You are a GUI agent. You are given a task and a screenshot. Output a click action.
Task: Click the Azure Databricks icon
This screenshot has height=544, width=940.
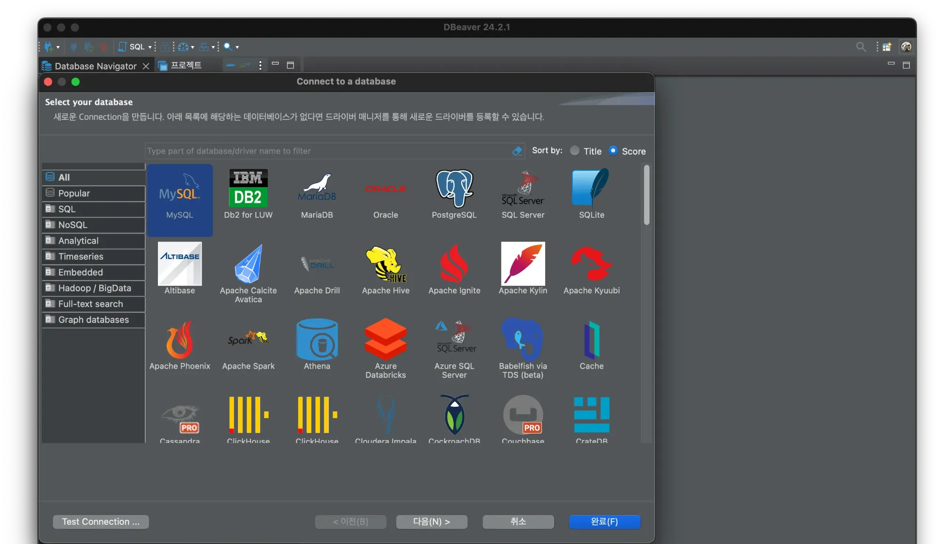[x=385, y=339]
